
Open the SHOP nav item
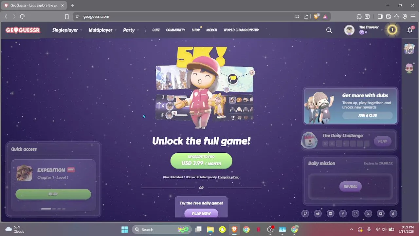pyautogui.click(x=196, y=30)
